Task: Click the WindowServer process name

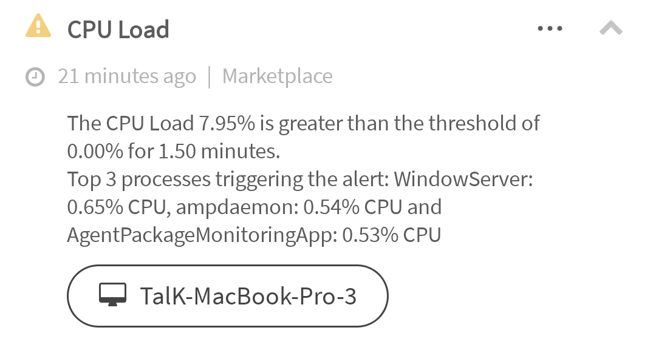Action: (462, 180)
